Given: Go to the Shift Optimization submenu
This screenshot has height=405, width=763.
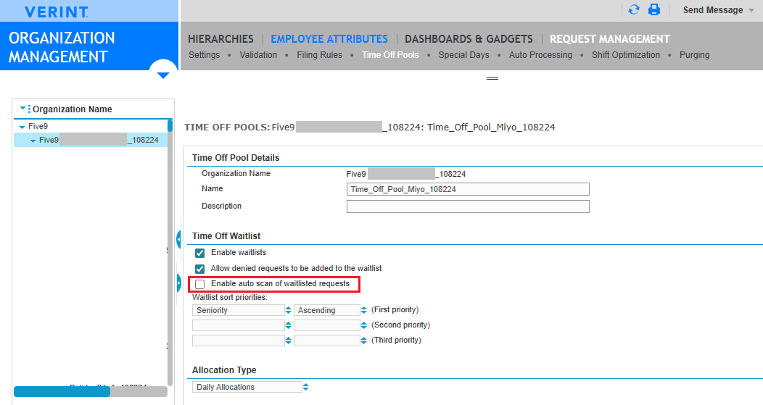Looking at the screenshot, I should click(626, 55).
